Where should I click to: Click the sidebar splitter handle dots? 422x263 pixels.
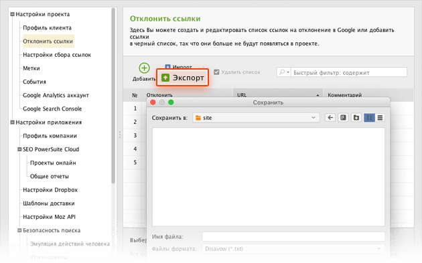pos(120,135)
